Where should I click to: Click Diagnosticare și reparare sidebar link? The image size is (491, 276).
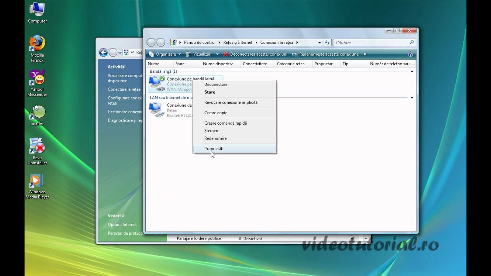point(125,120)
